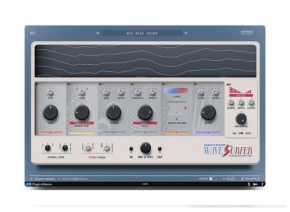Click the sparkle icon above Neural Reverb label
This screenshot has width=290, height=212.
[176, 119]
